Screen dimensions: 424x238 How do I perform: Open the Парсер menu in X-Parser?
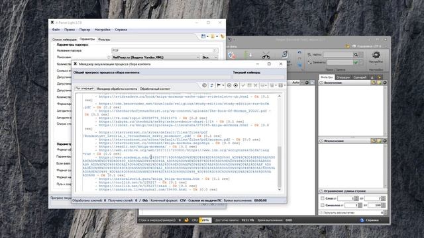pyautogui.click(x=85, y=30)
